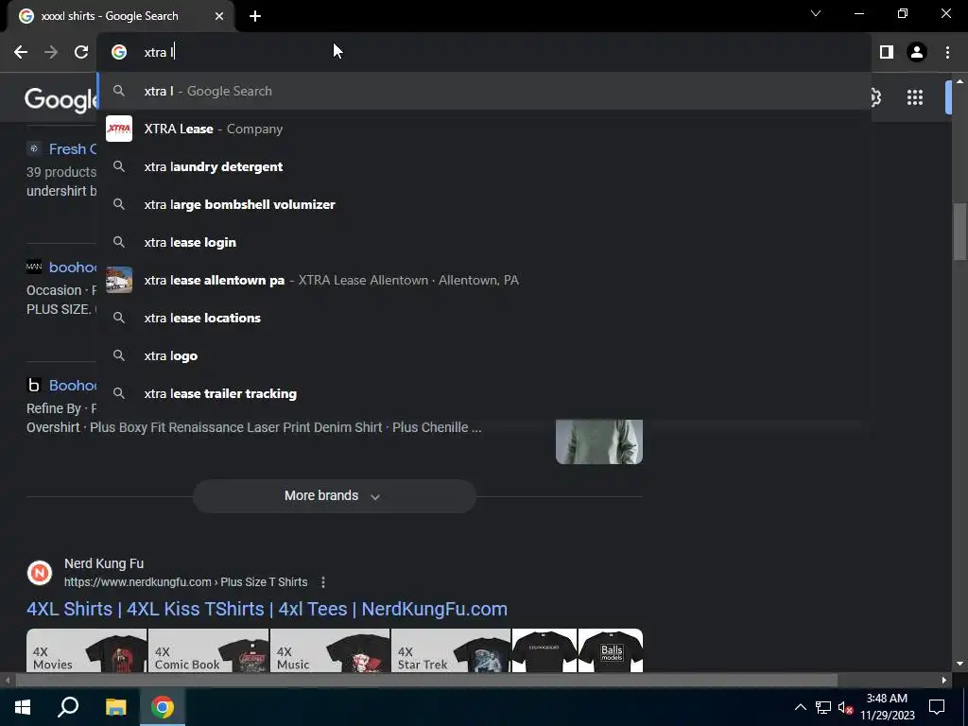Pick 'xtra large bombshell volumizer' suggestion
Image resolution: width=968 pixels, height=726 pixels.
[x=485, y=204]
